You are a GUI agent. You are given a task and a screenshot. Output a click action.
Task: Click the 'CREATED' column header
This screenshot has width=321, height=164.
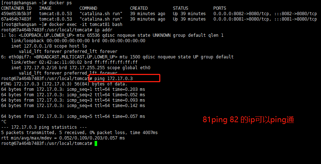(139, 8)
